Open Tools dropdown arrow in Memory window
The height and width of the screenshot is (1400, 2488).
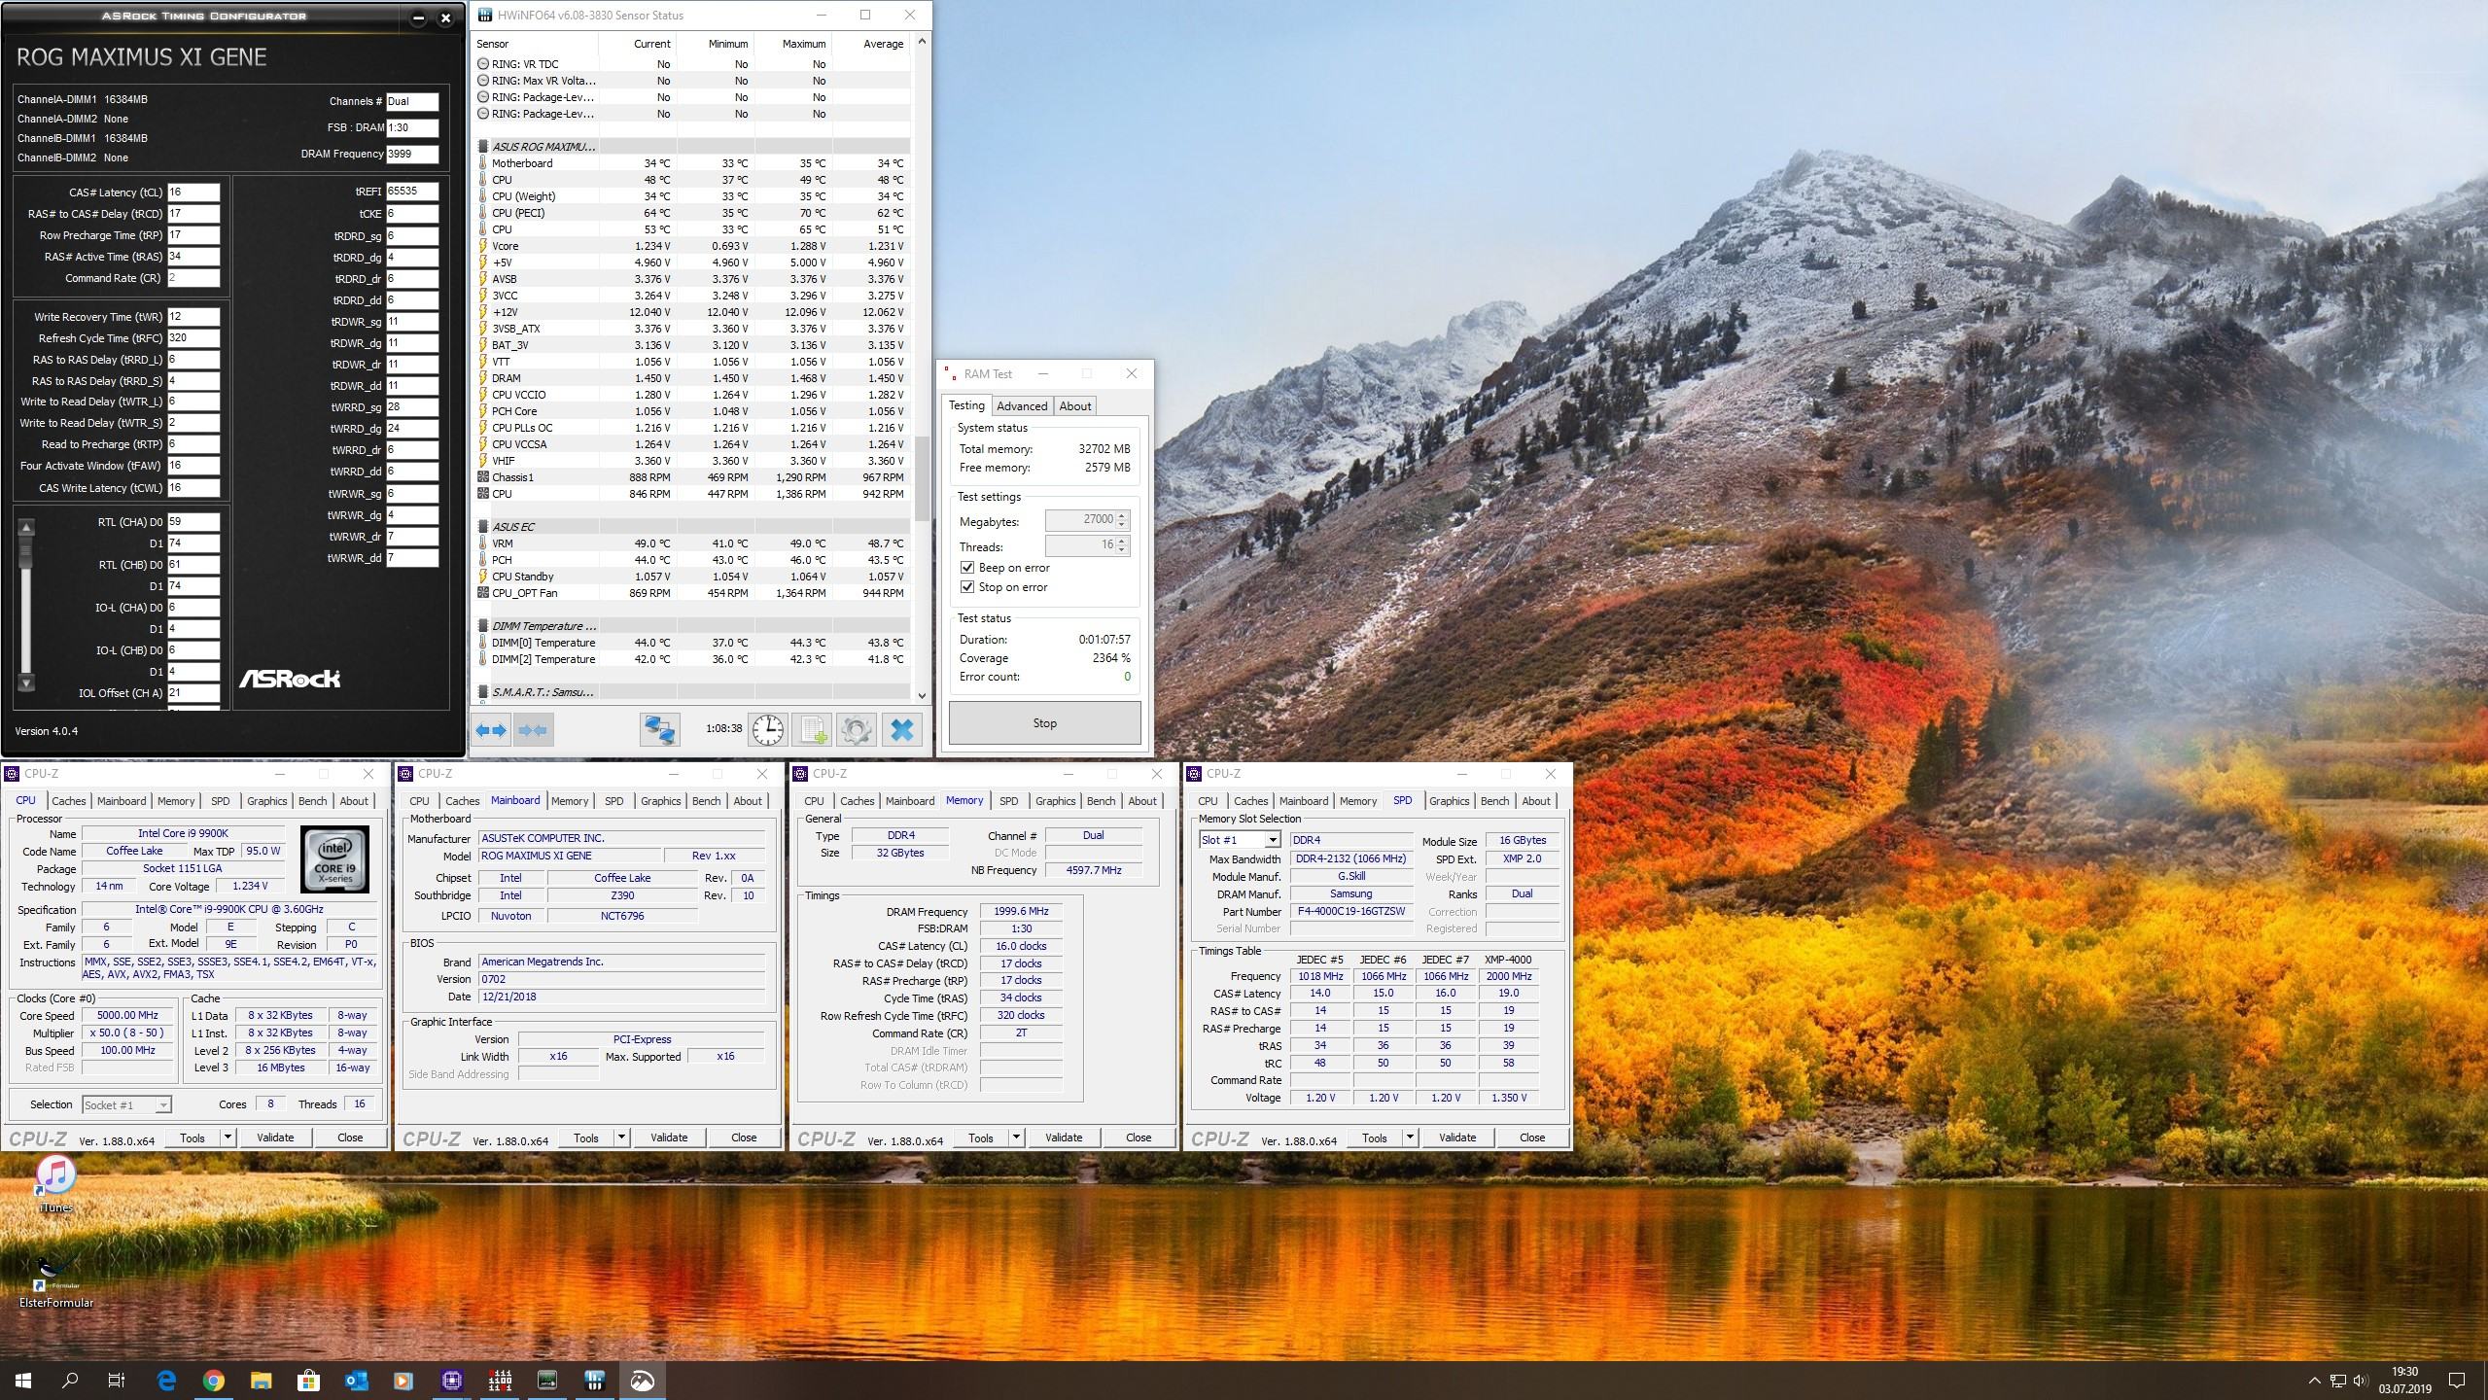[x=1016, y=1137]
